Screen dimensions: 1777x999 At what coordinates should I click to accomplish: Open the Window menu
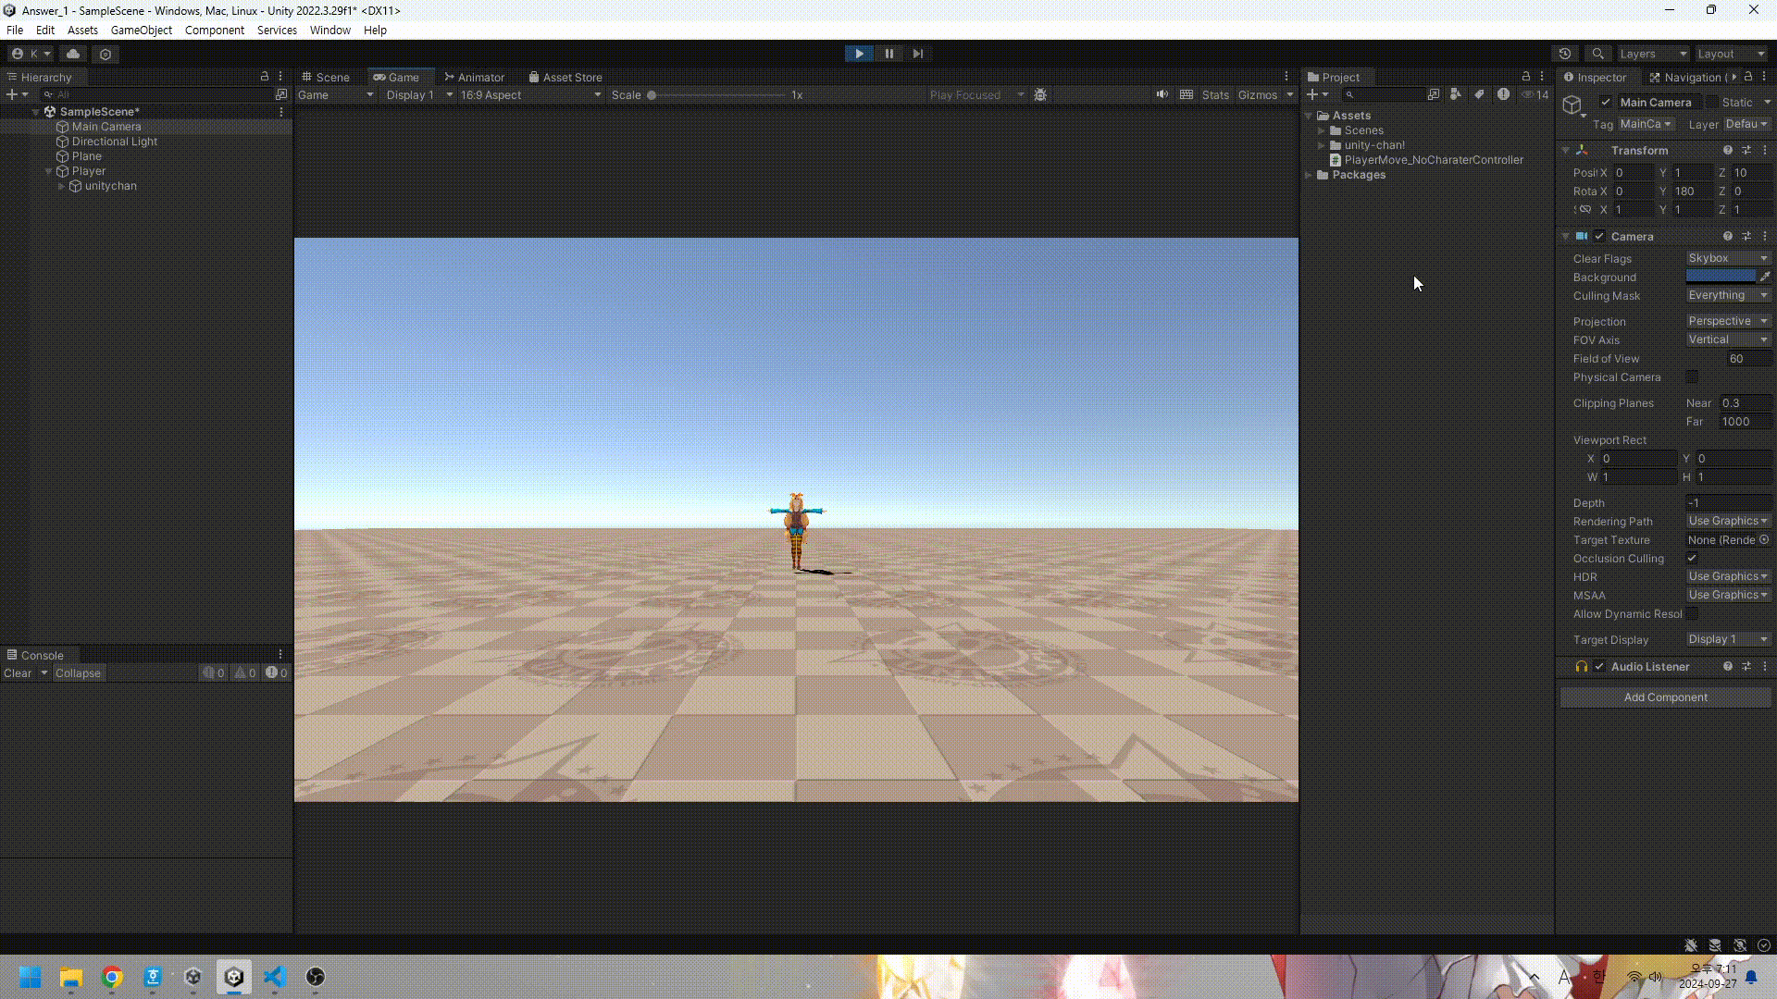(x=329, y=30)
